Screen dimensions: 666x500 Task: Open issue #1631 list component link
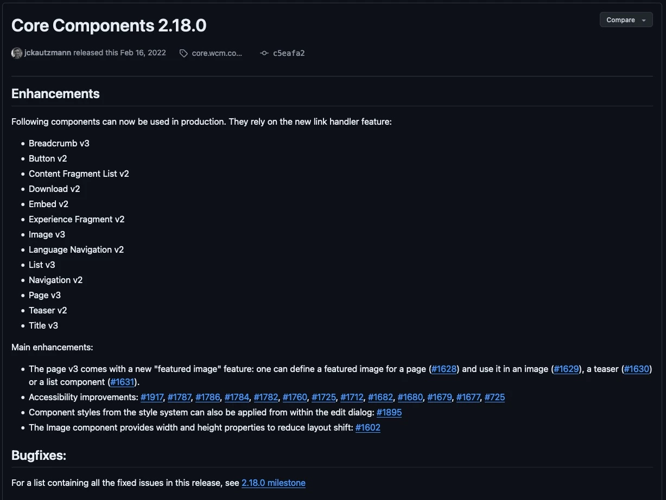point(123,382)
